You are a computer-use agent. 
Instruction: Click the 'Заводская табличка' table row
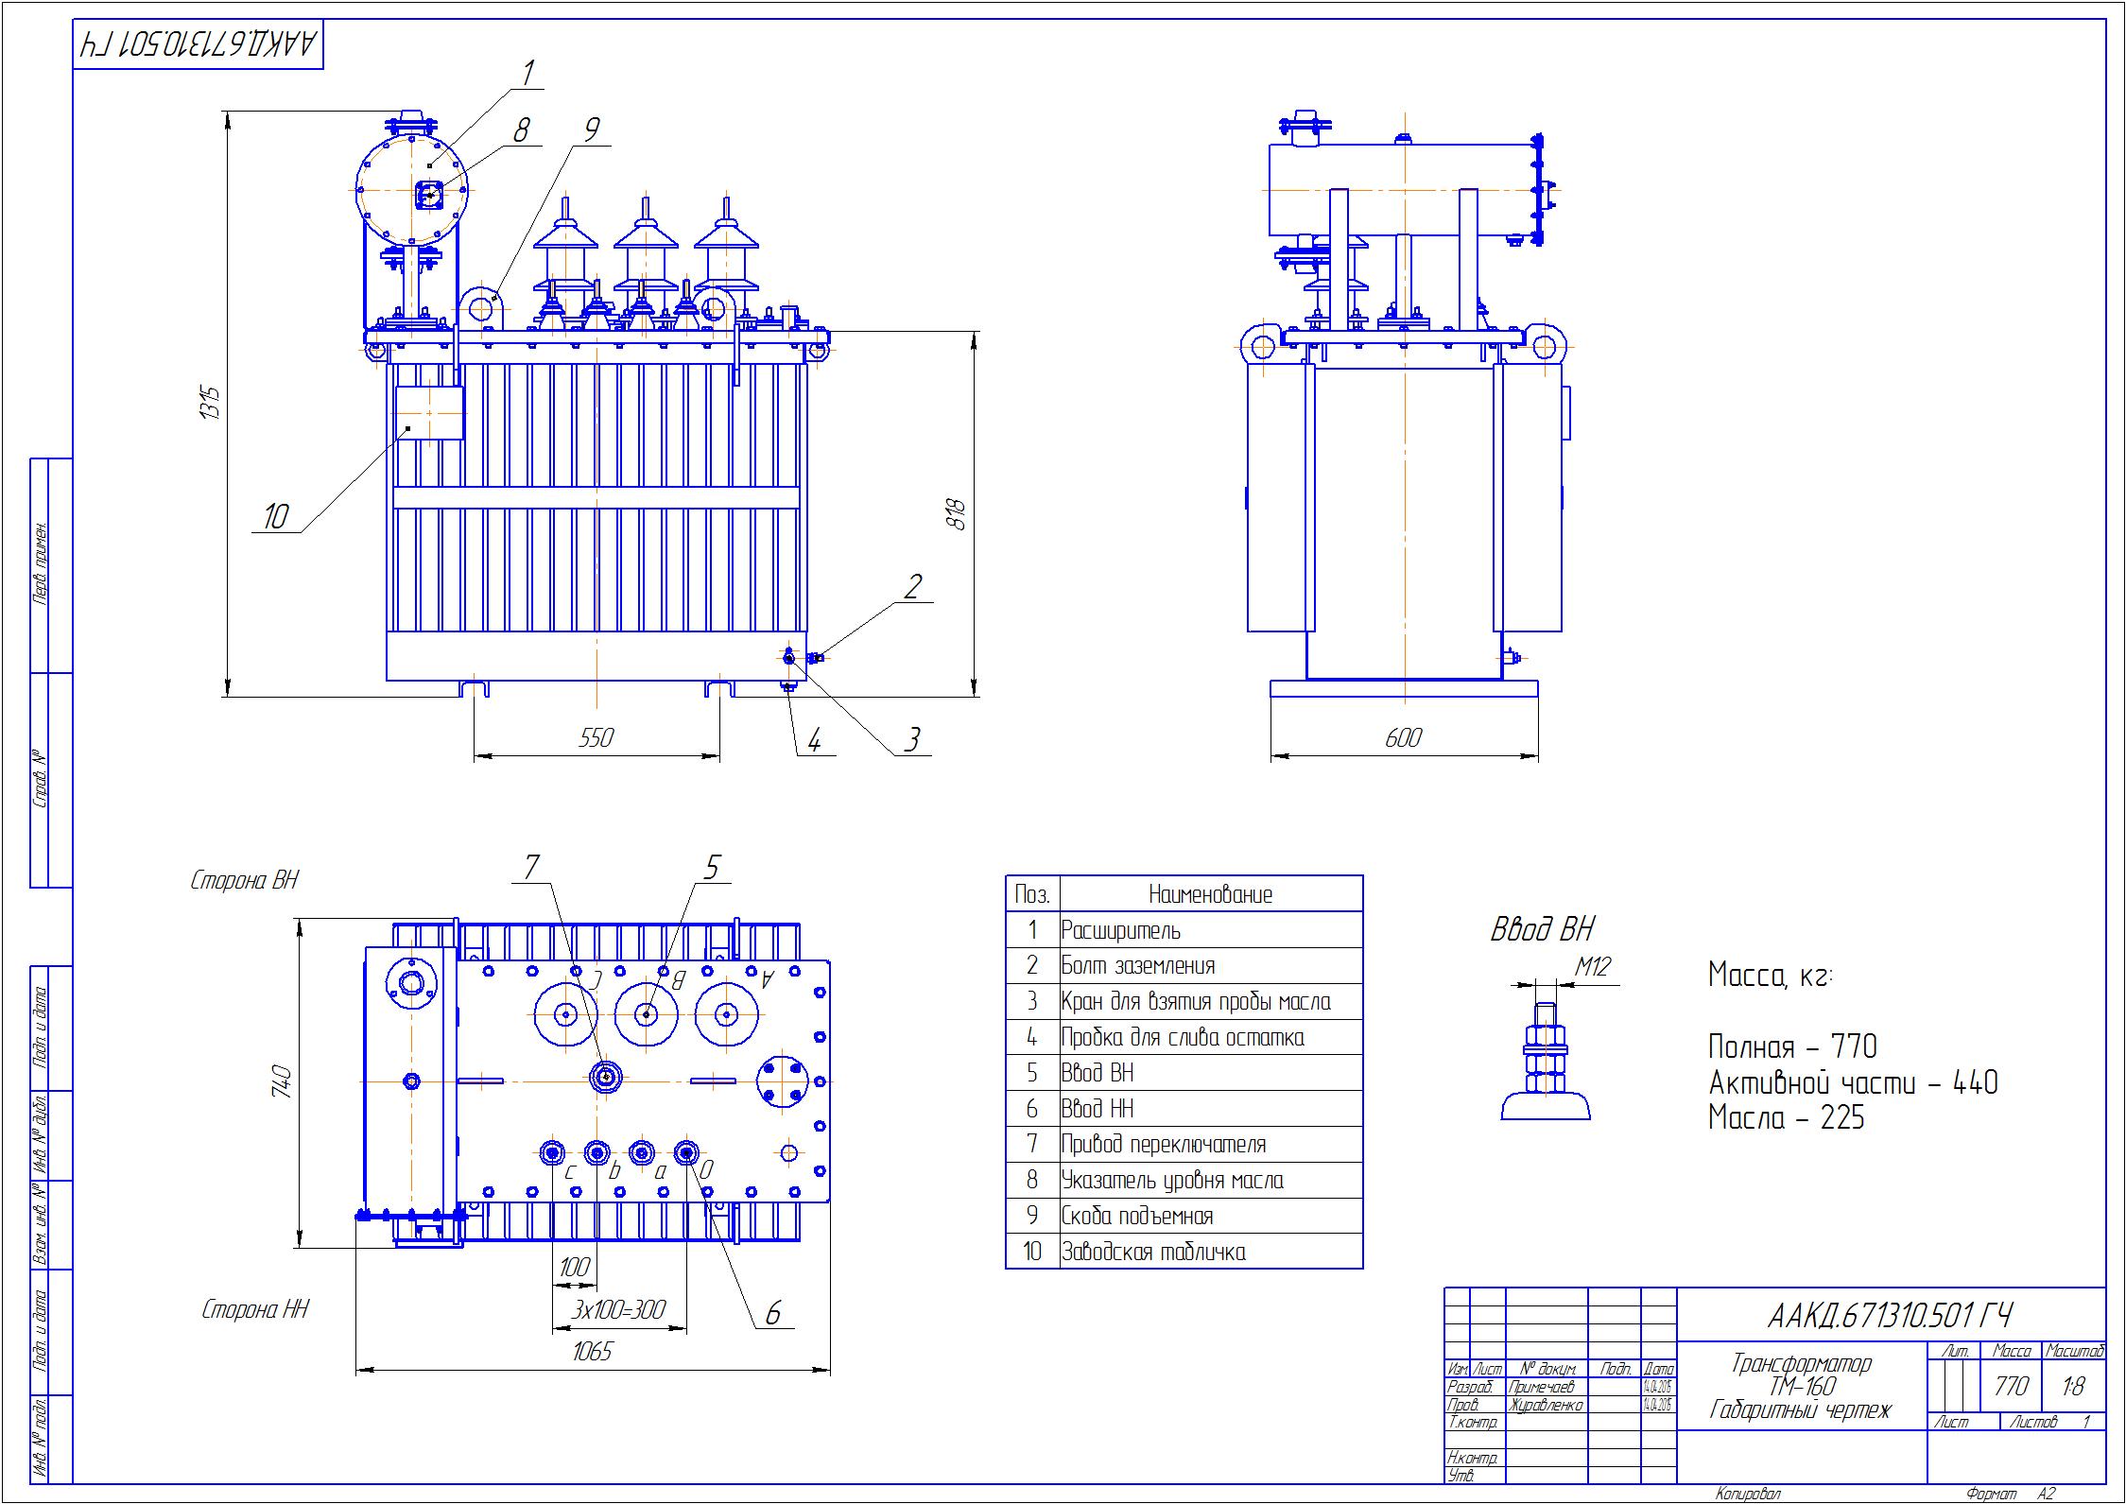1184,1252
